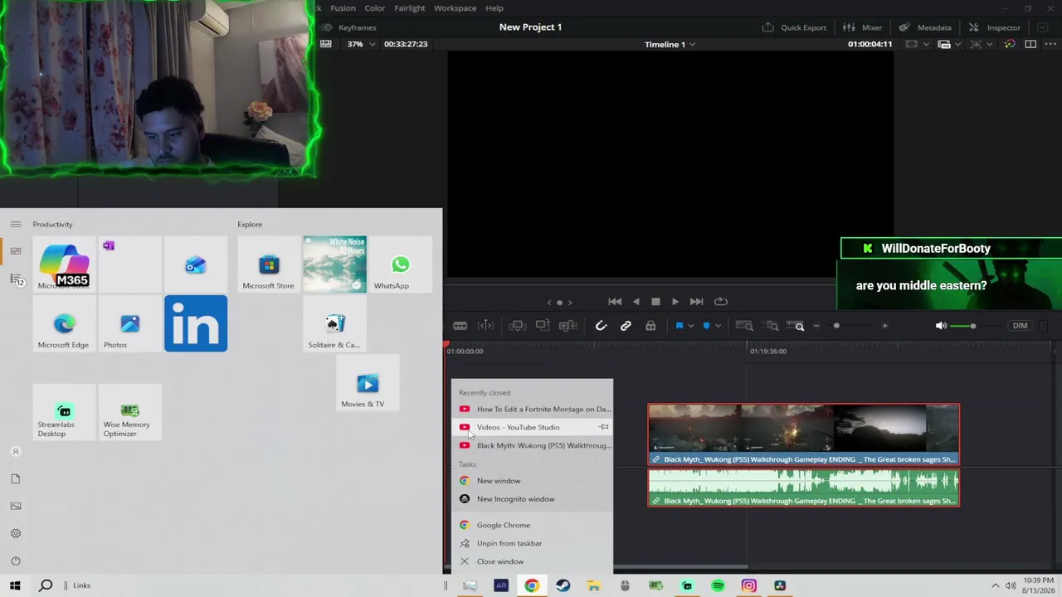Viewport: 1062px width, 597px height.
Task: Toggle timeline snapping magnet icon
Action: [x=601, y=326]
